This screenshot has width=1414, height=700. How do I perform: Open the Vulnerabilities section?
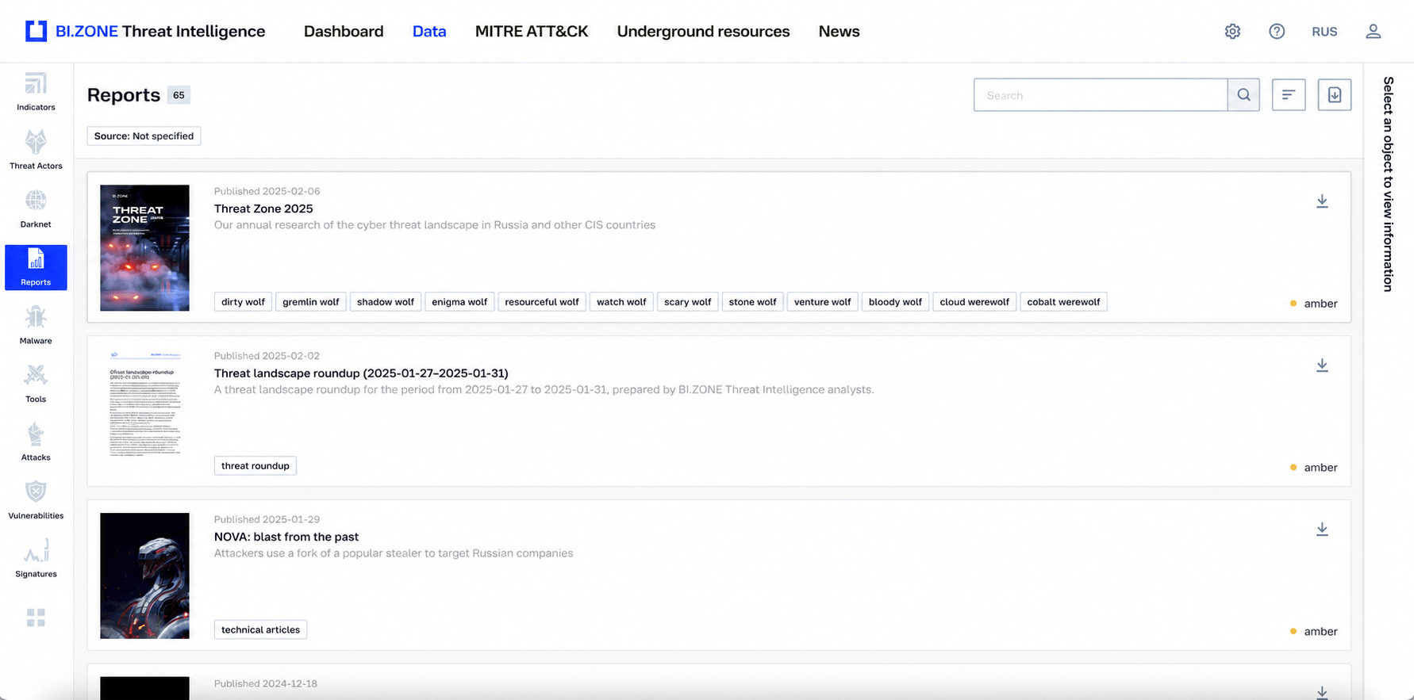click(36, 501)
